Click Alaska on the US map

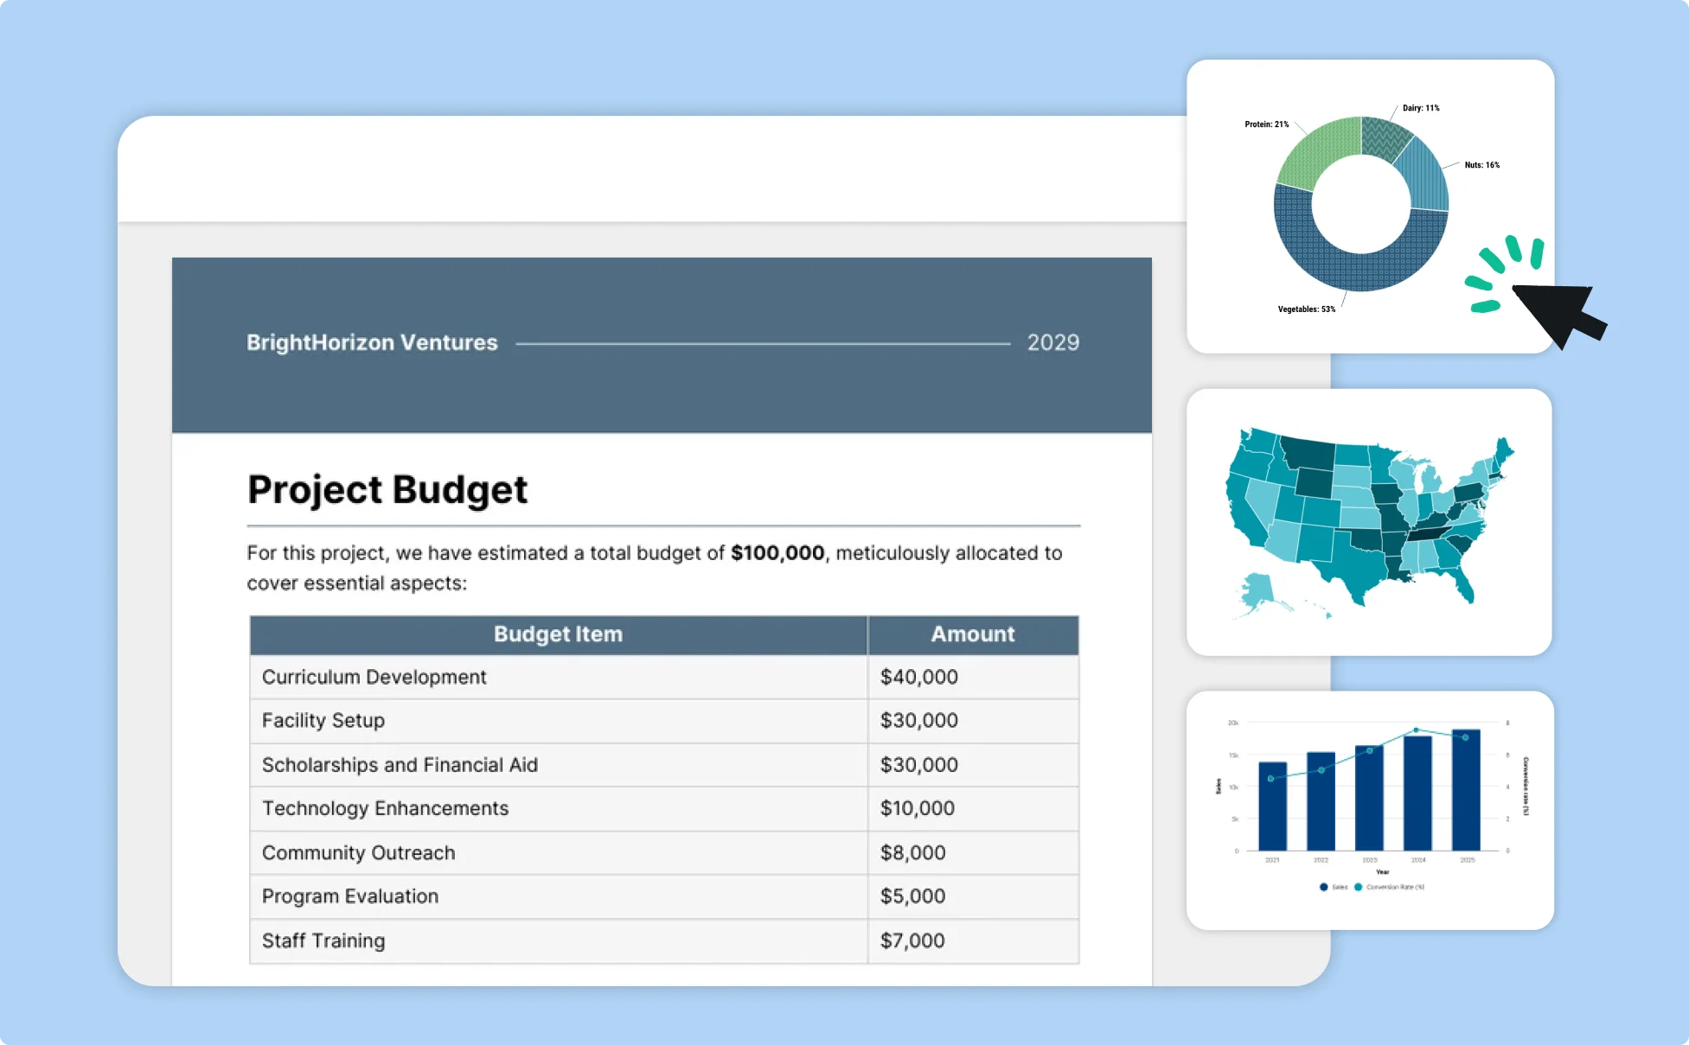coord(1256,592)
